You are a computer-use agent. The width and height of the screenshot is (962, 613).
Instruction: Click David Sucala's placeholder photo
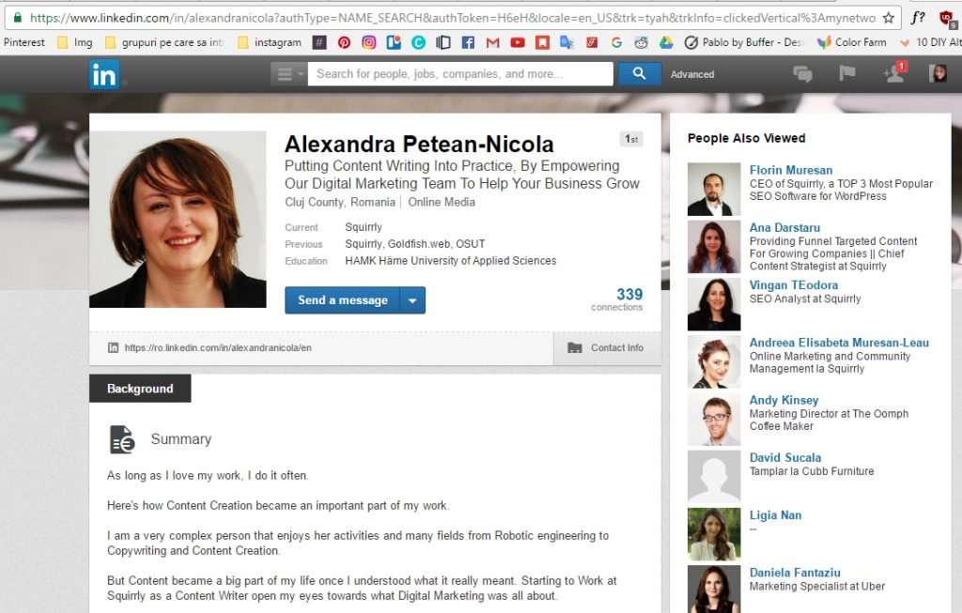pos(714,477)
